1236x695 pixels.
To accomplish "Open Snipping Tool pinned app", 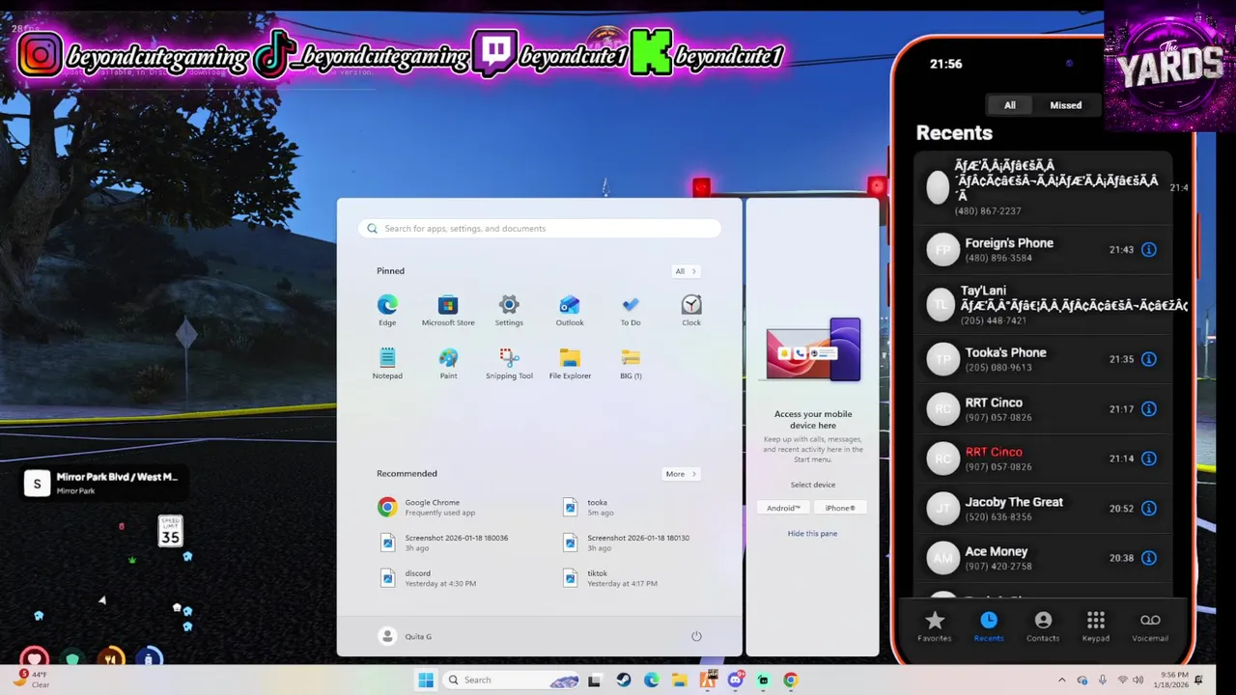I will click(509, 364).
